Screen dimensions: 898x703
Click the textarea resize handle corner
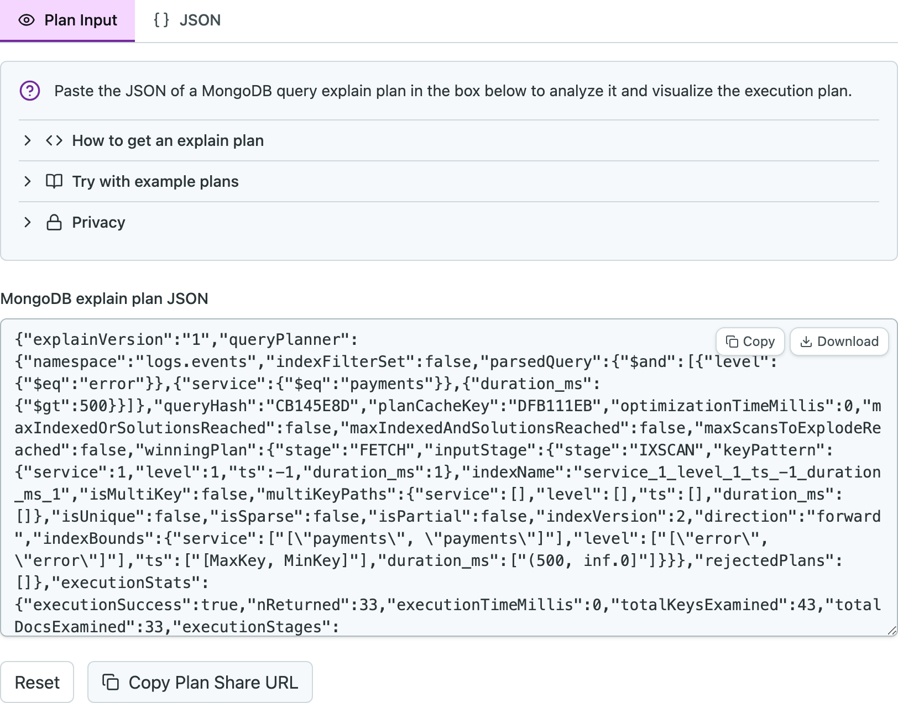point(891,630)
